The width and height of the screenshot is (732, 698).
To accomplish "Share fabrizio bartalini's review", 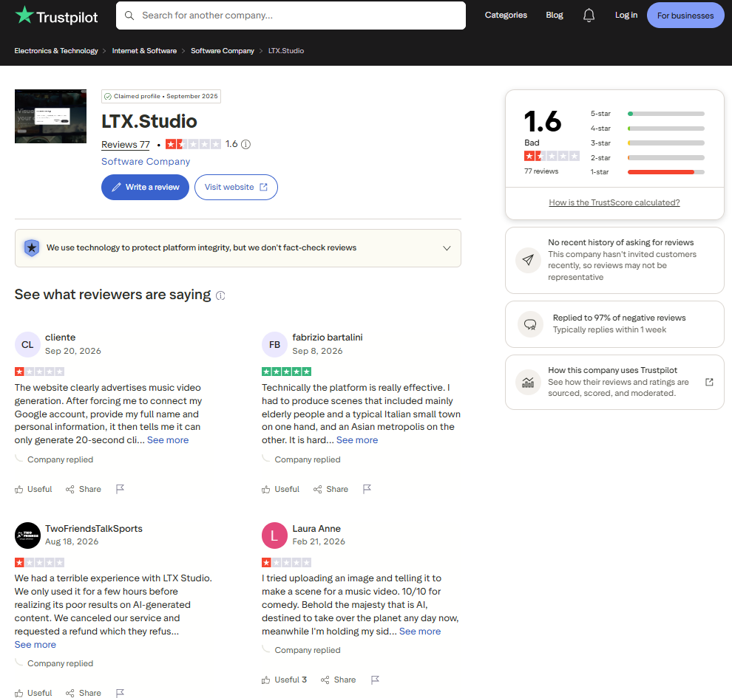I will [331, 489].
